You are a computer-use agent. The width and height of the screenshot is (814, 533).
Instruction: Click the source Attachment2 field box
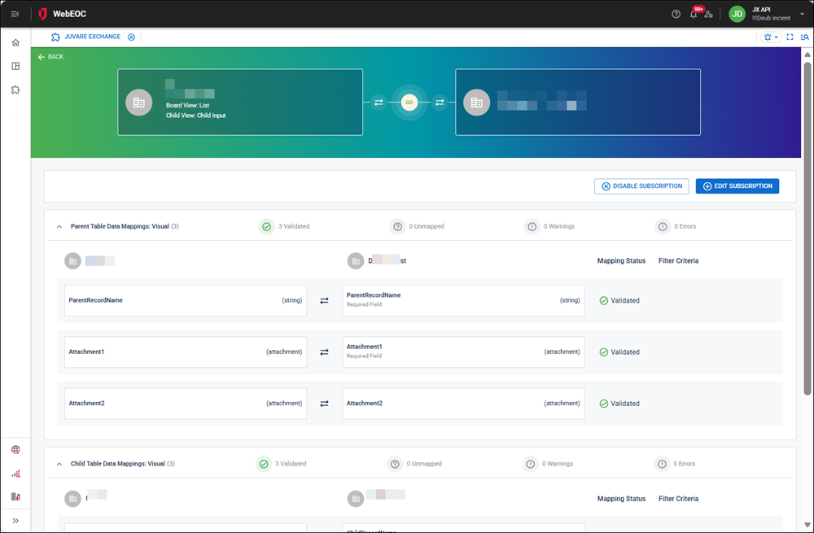click(x=186, y=404)
